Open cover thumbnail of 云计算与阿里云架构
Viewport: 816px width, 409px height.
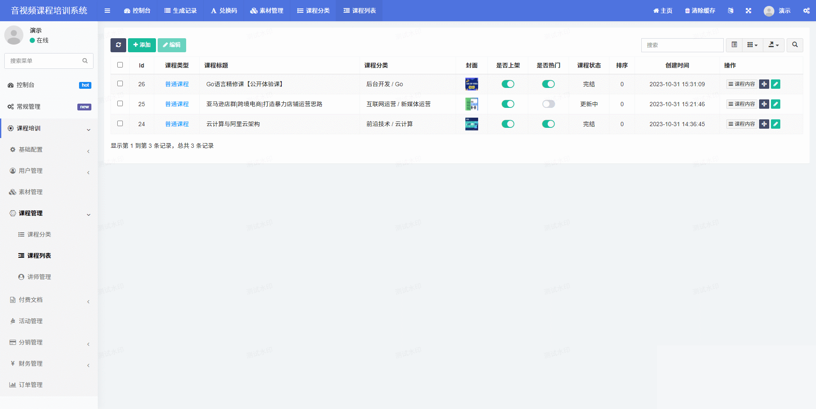click(472, 124)
